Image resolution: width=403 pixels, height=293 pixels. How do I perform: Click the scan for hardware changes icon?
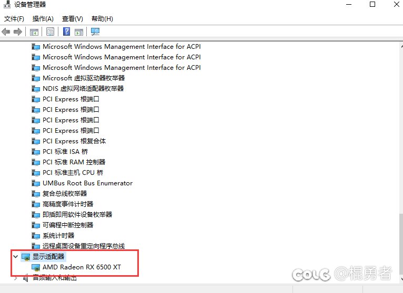click(x=95, y=32)
